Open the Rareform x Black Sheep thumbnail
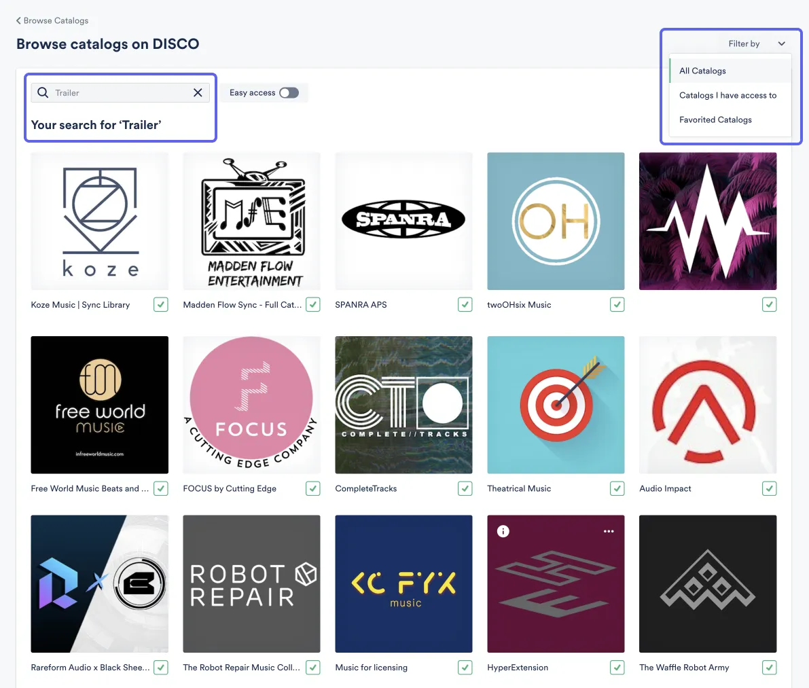Screen dimensions: 809x688 pos(100,584)
